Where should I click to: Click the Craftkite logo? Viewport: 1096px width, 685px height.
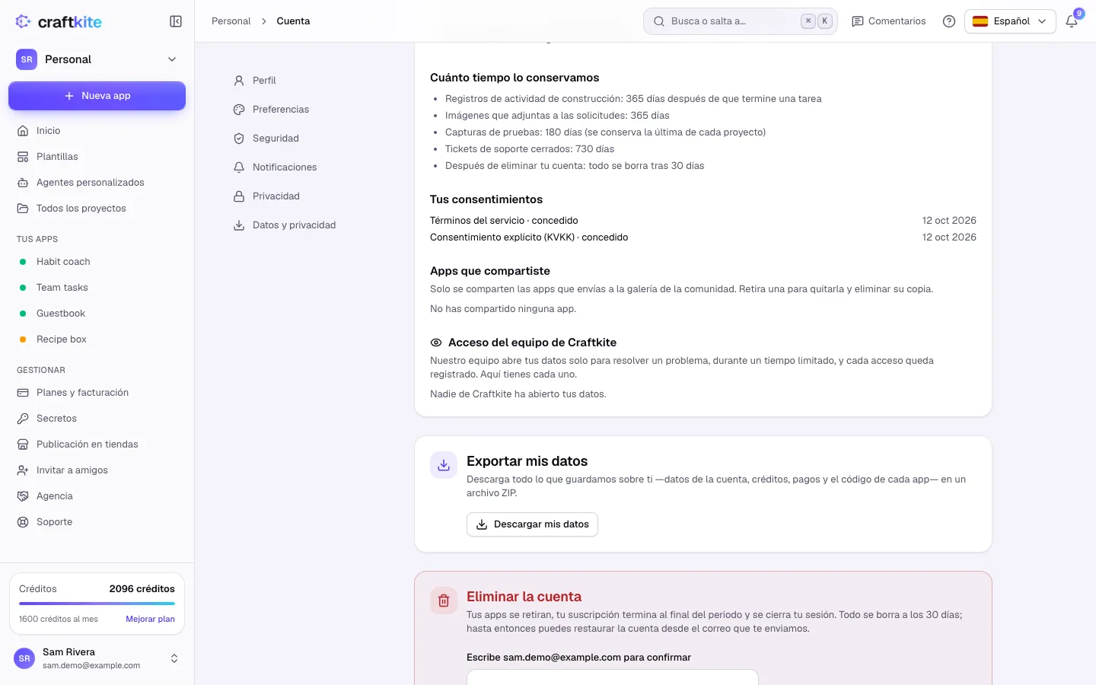[59, 21]
